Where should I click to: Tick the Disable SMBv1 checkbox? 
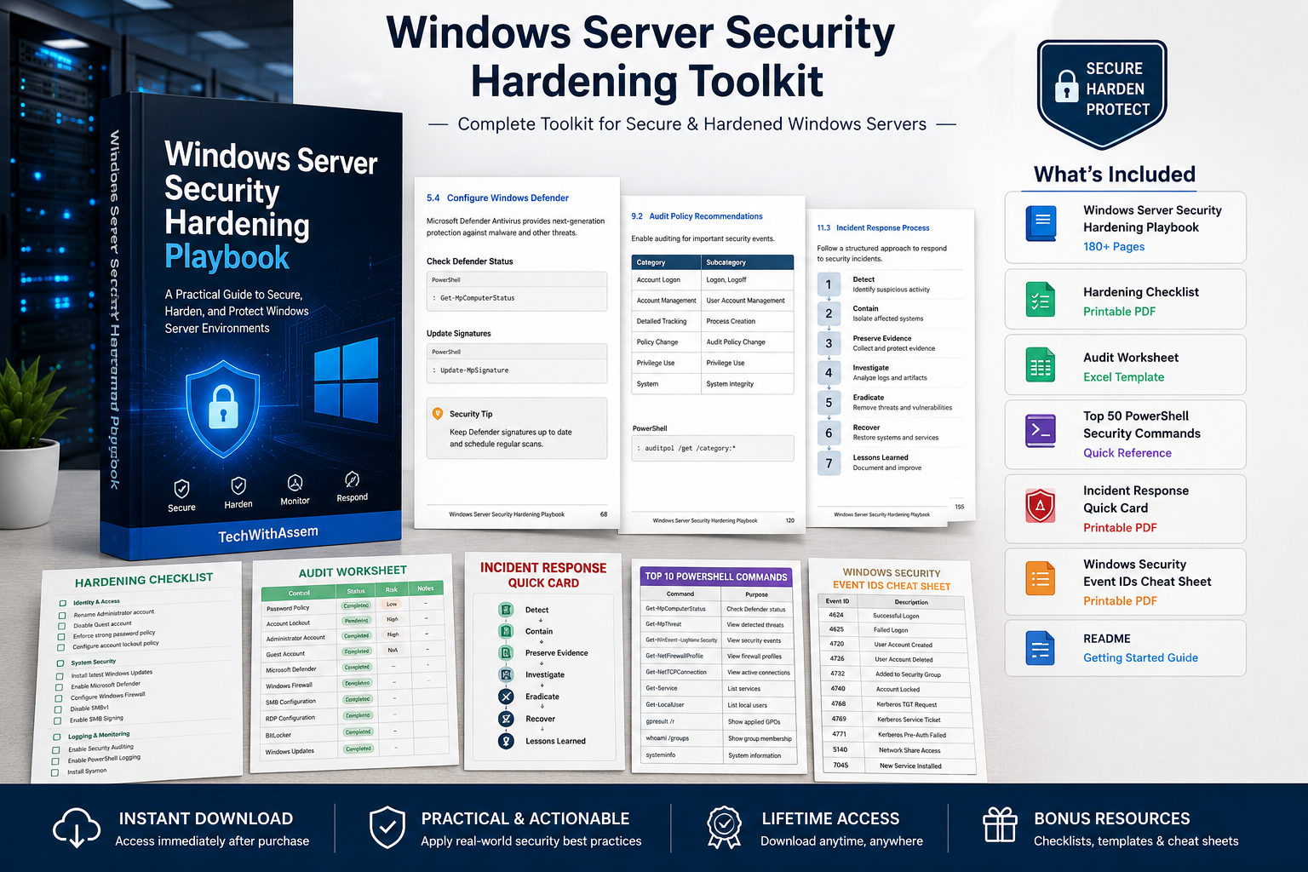(x=59, y=709)
